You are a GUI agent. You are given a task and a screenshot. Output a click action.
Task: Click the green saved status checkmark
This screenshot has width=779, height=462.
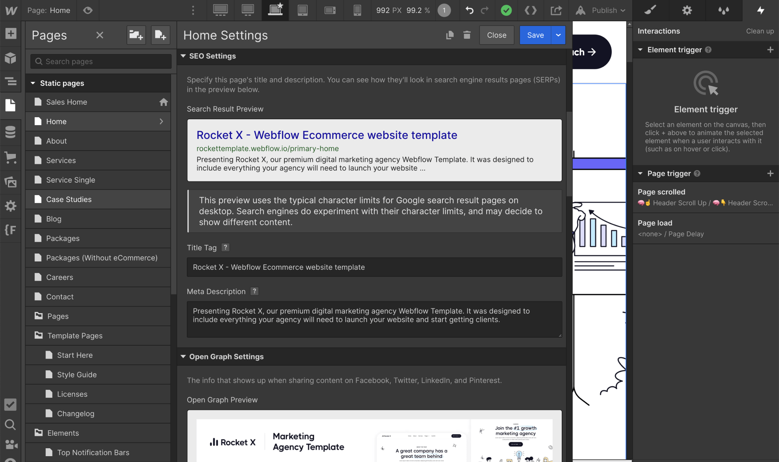(x=506, y=10)
